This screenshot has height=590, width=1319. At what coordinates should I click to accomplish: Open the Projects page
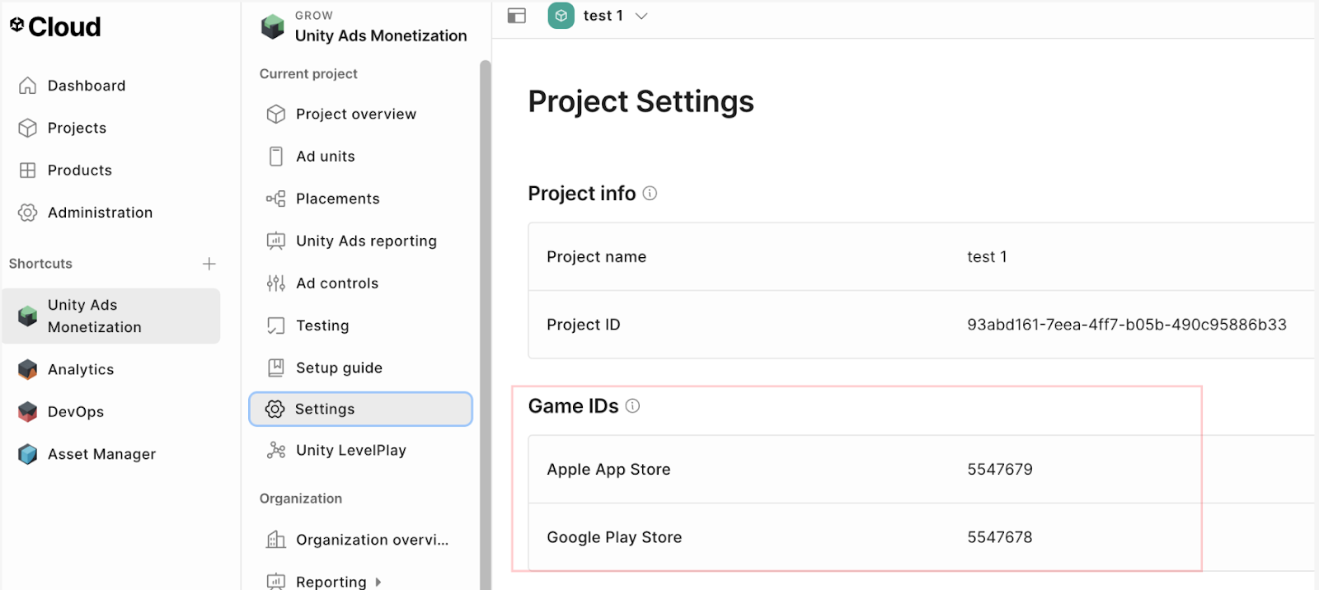tap(77, 128)
